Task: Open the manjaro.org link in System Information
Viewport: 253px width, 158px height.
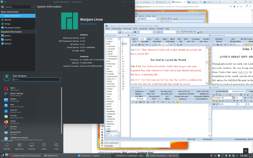Action: (x=88, y=24)
